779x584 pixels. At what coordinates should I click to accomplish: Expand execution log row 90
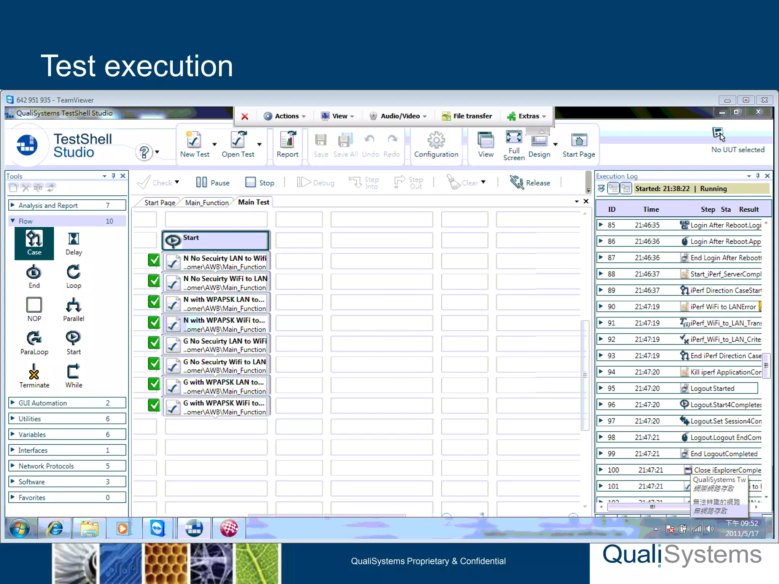click(601, 306)
